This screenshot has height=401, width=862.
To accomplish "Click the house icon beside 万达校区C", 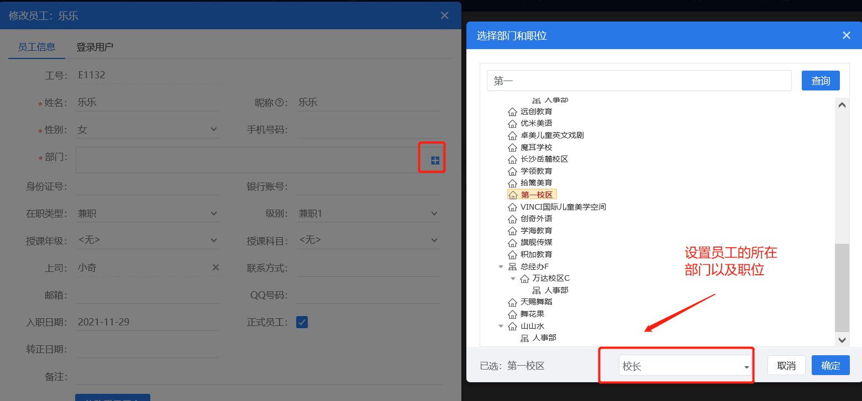I will click(x=524, y=279).
